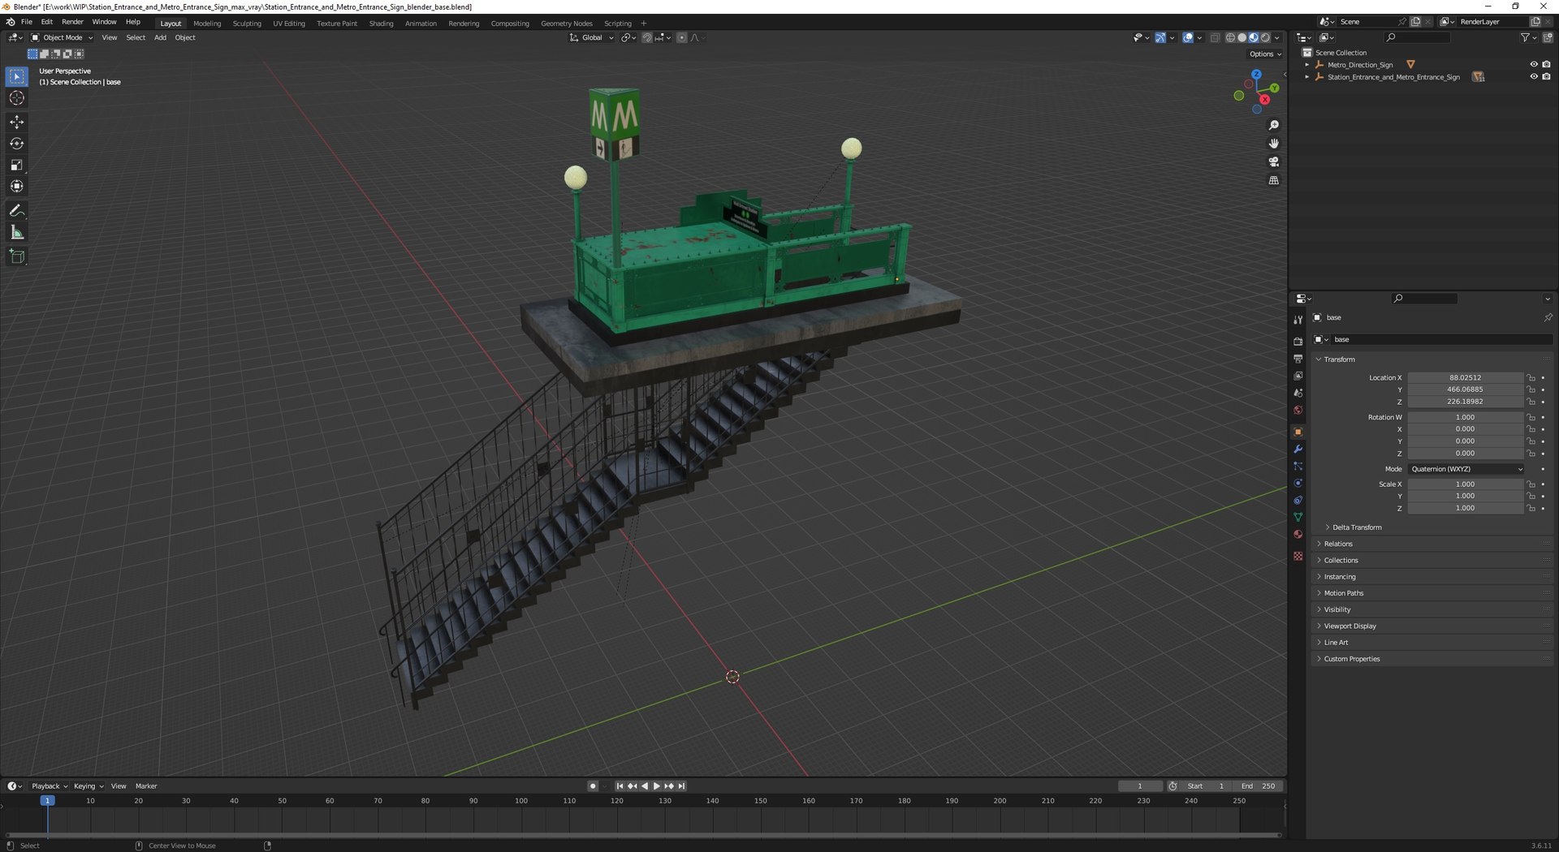1559x852 pixels.
Task: Open the Object Mode dropdown
Action: point(62,38)
